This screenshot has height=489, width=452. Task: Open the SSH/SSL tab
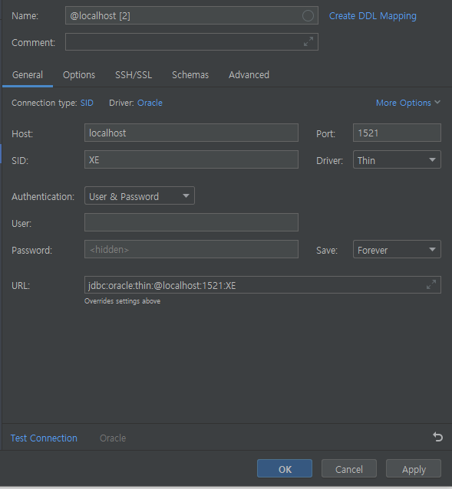coord(134,75)
